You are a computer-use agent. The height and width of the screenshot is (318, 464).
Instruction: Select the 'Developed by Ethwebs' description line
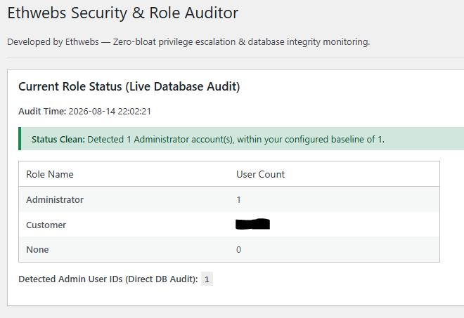tap(188, 42)
